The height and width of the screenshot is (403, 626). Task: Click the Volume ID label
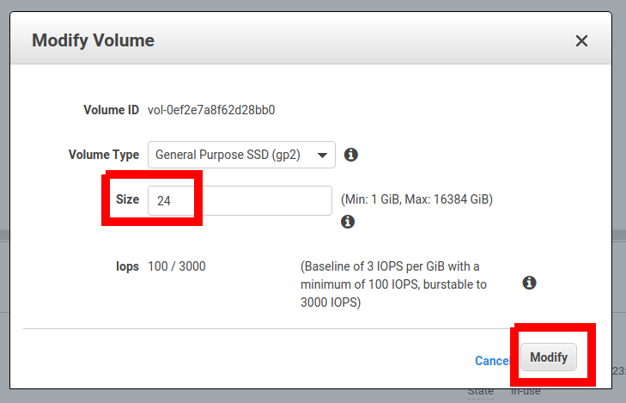(111, 110)
